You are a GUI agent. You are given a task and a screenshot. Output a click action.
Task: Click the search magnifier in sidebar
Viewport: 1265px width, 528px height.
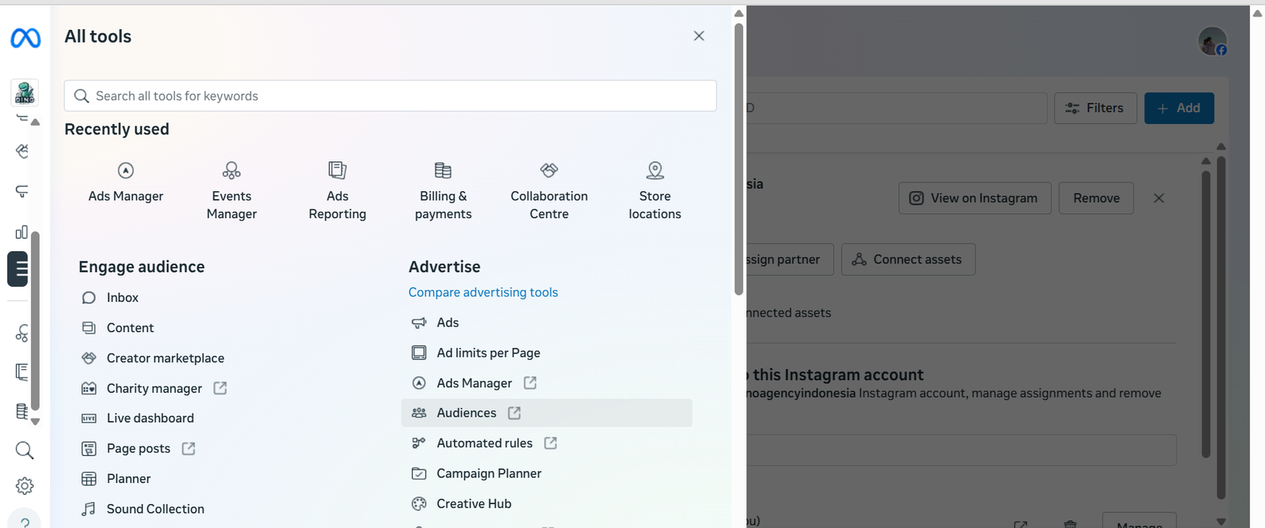(x=25, y=451)
